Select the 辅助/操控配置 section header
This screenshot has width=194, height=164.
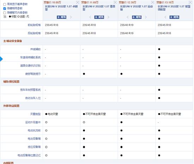(11, 82)
